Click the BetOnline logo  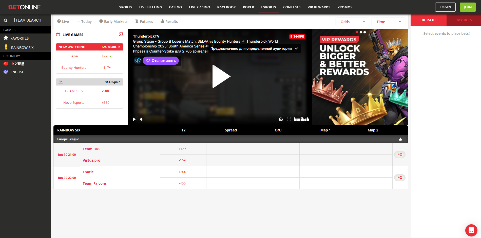pyautogui.click(x=24, y=7)
